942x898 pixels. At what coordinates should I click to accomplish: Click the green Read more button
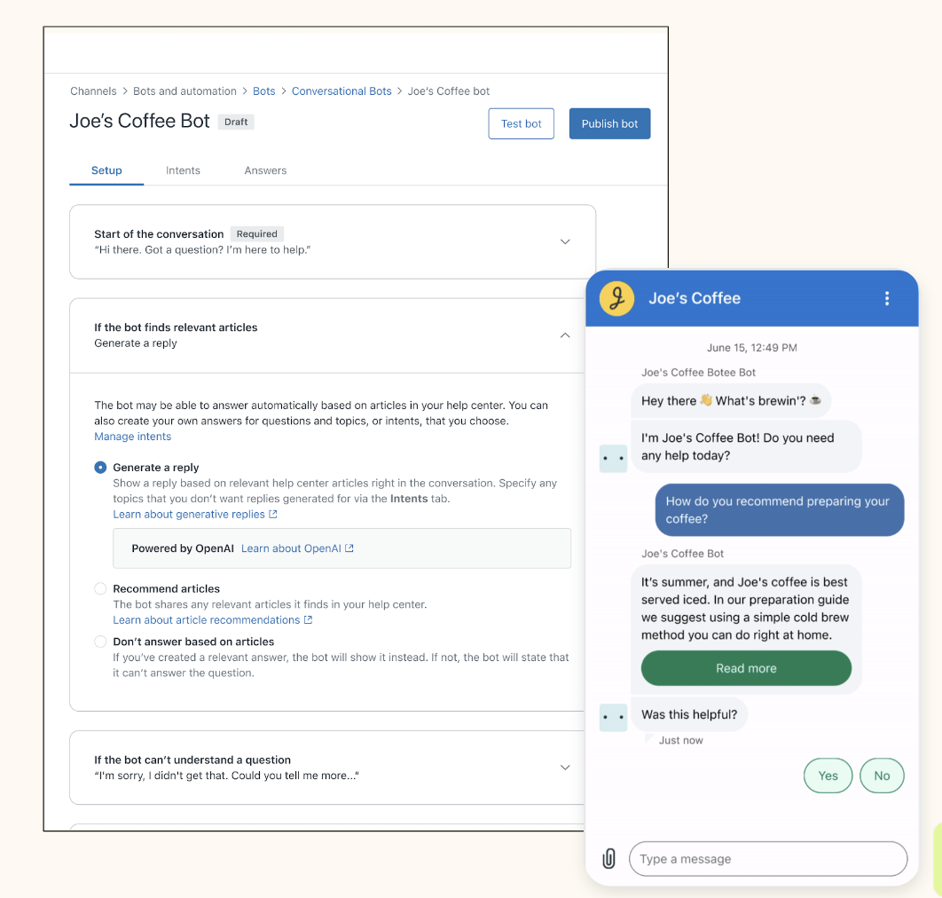click(x=746, y=668)
